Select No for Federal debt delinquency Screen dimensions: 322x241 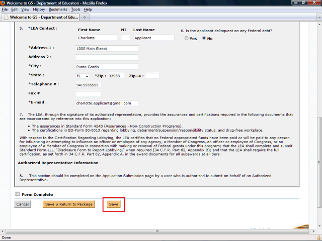point(204,38)
